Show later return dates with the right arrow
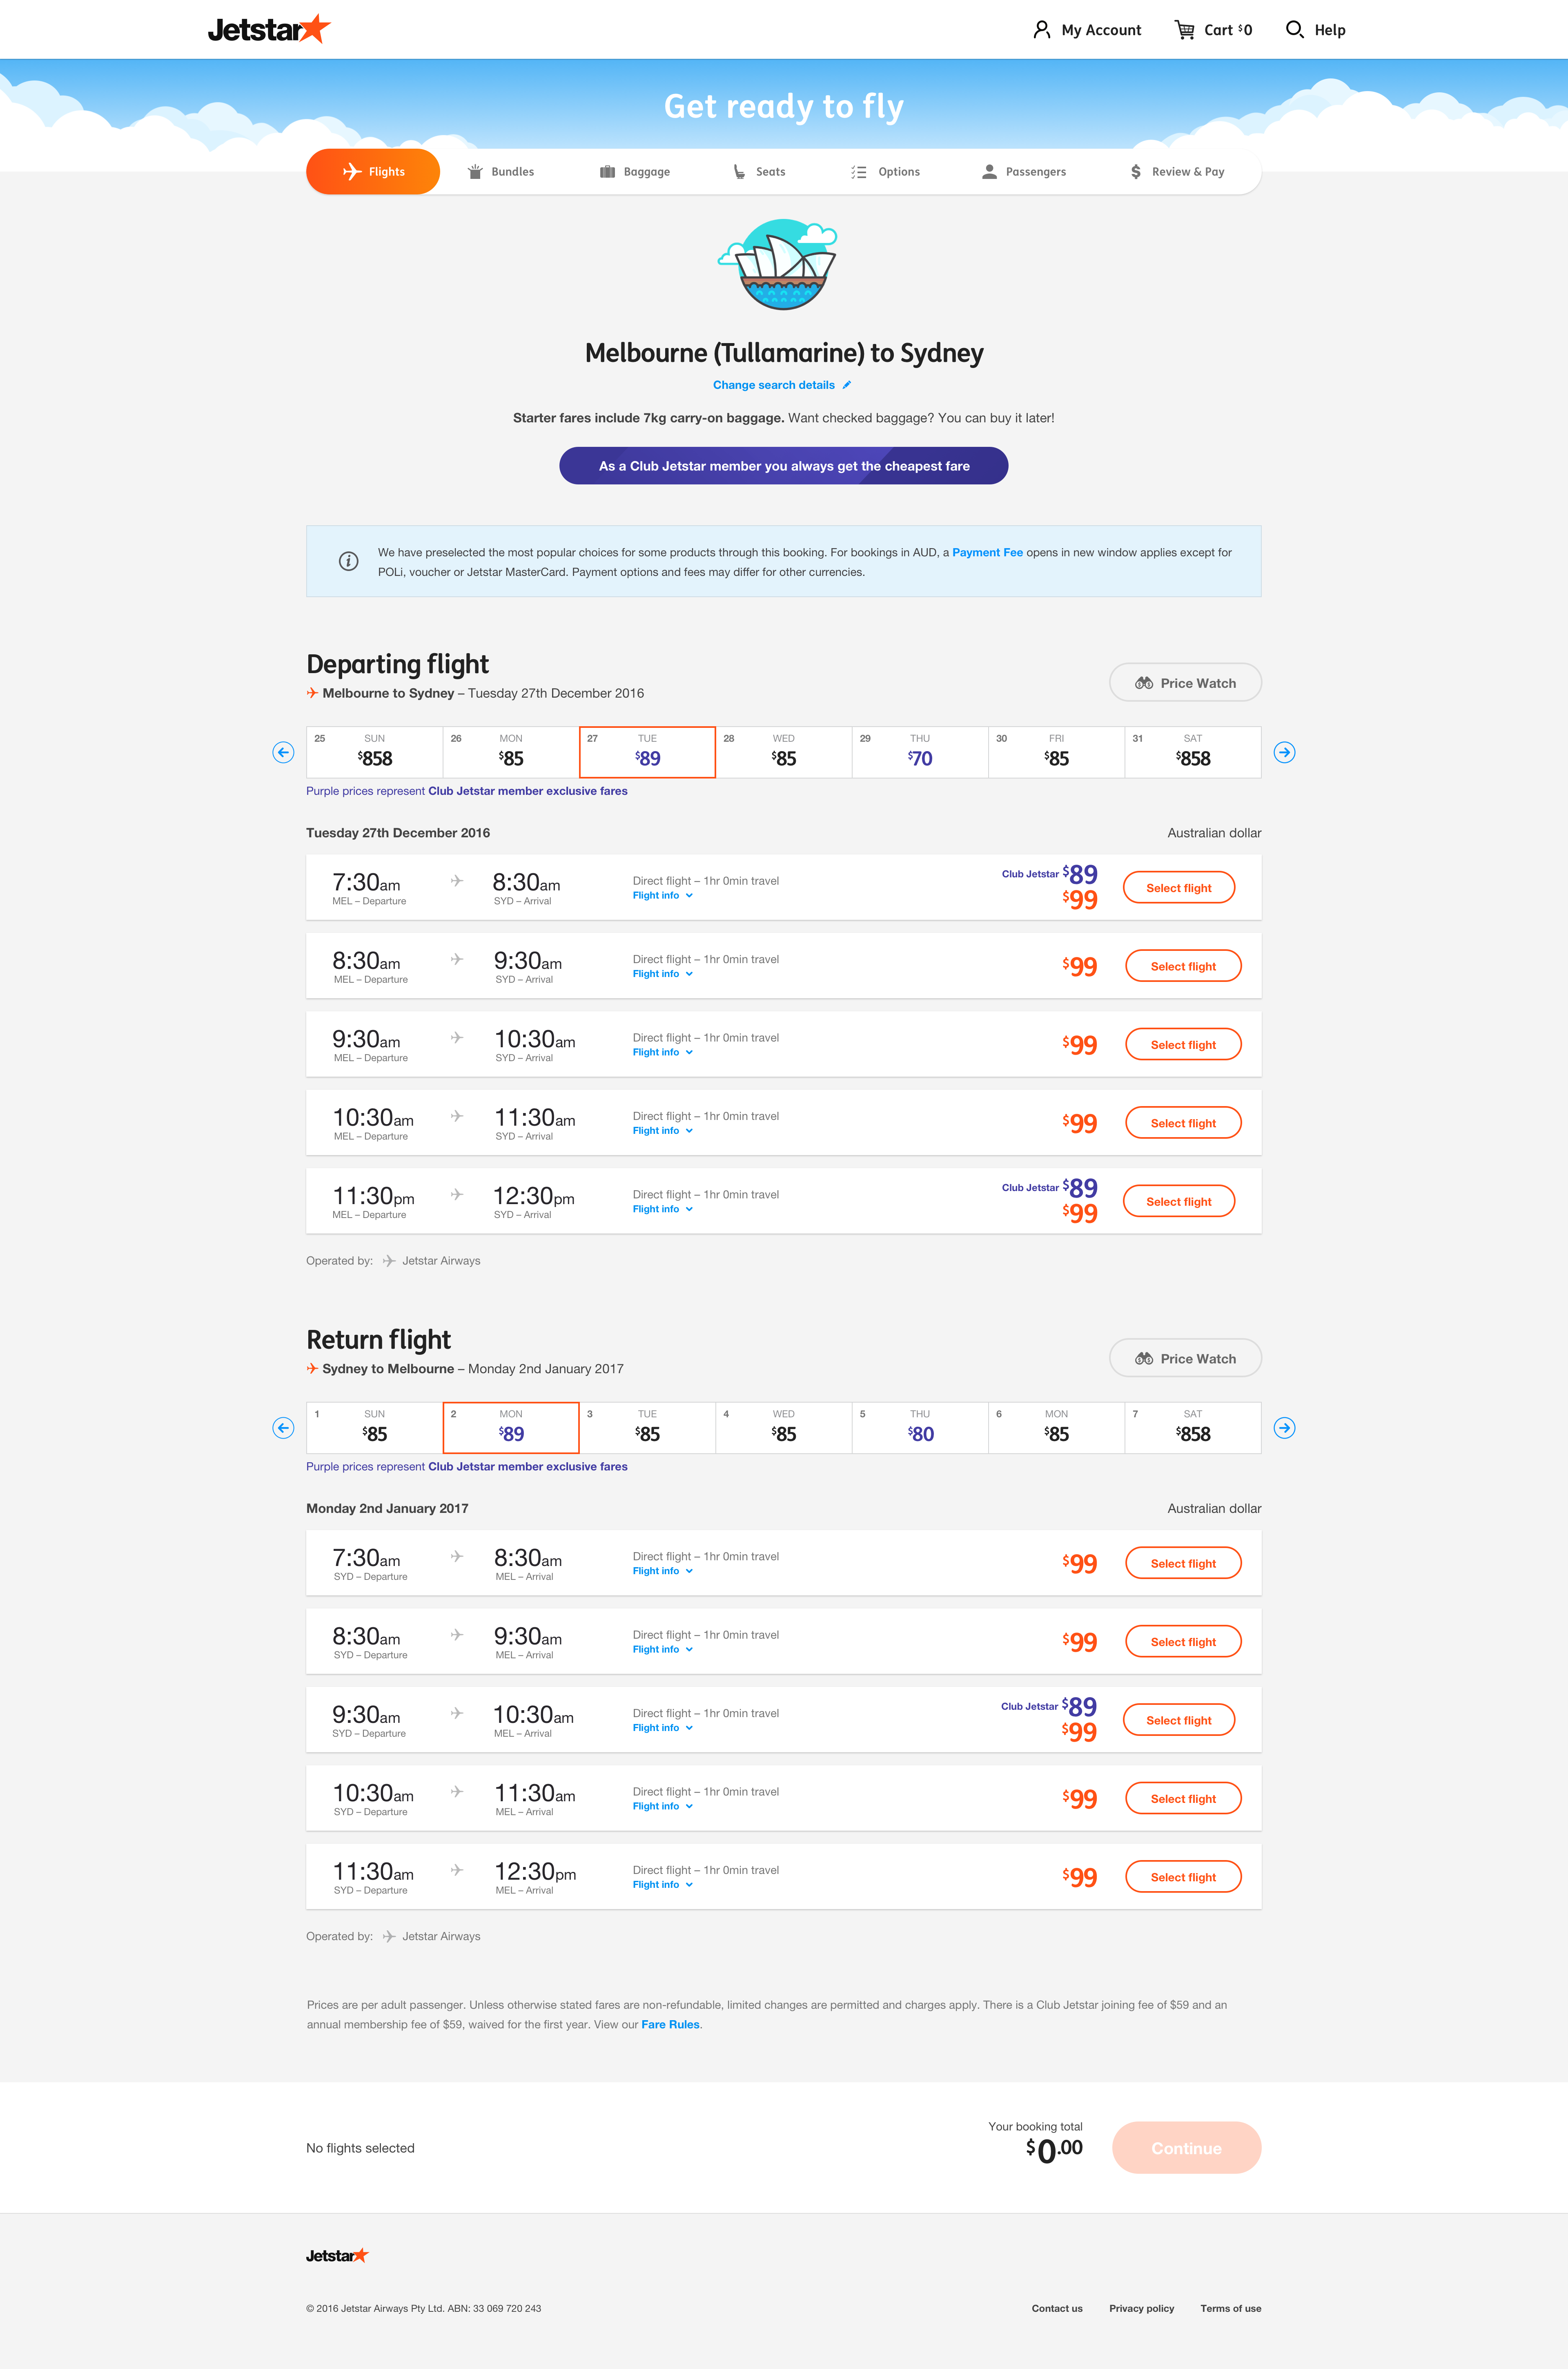 (x=1285, y=1428)
